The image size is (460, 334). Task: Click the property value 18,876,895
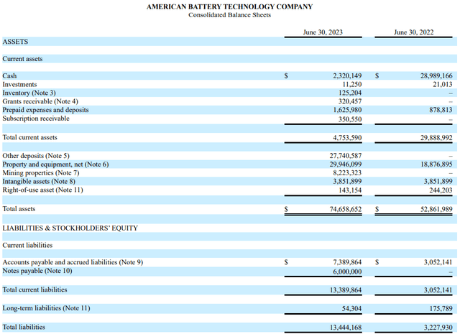tap(436, 164)
